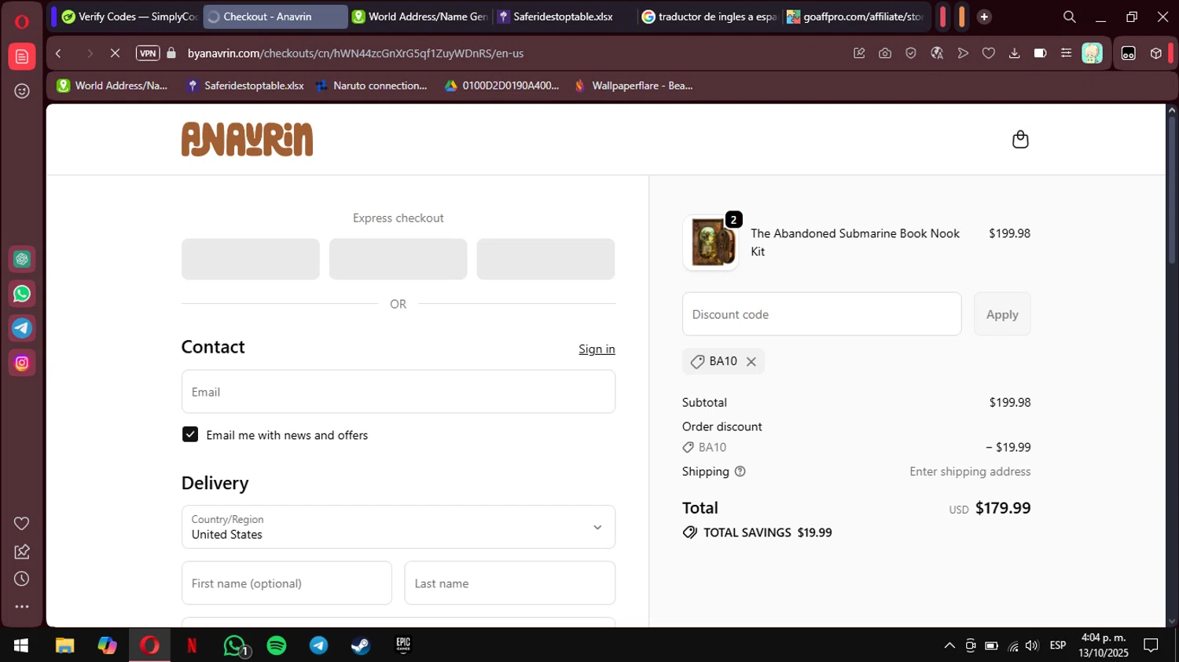This screenshot has width=1179, height=662.
Task: Open Instagram in Opera sidebar
Action: pos(22,363)
